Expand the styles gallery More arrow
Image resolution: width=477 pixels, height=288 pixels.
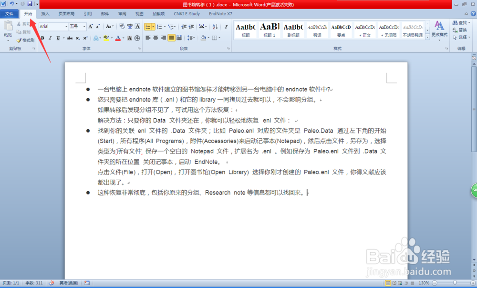coord(427,37)
